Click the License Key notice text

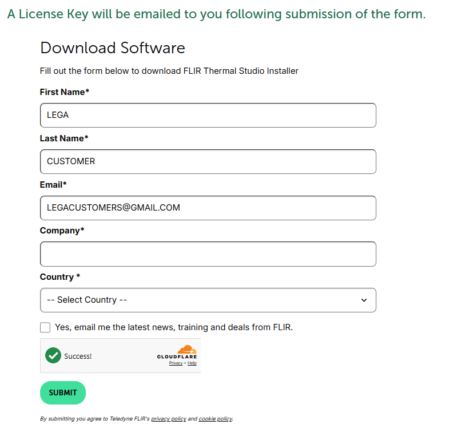pos(216,14)
